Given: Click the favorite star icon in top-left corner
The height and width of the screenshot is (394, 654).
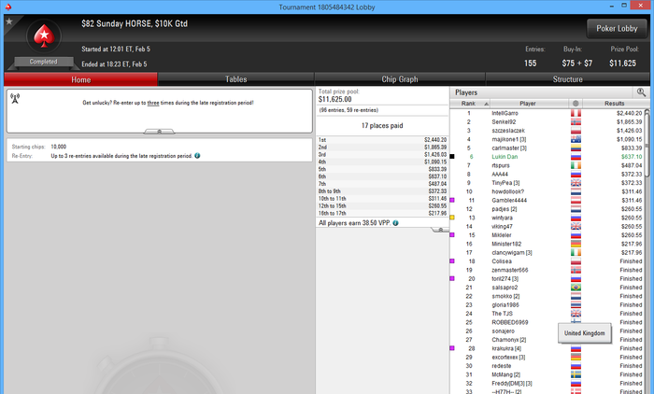Looking at the screenshot, I should click(x=9, y=21).
